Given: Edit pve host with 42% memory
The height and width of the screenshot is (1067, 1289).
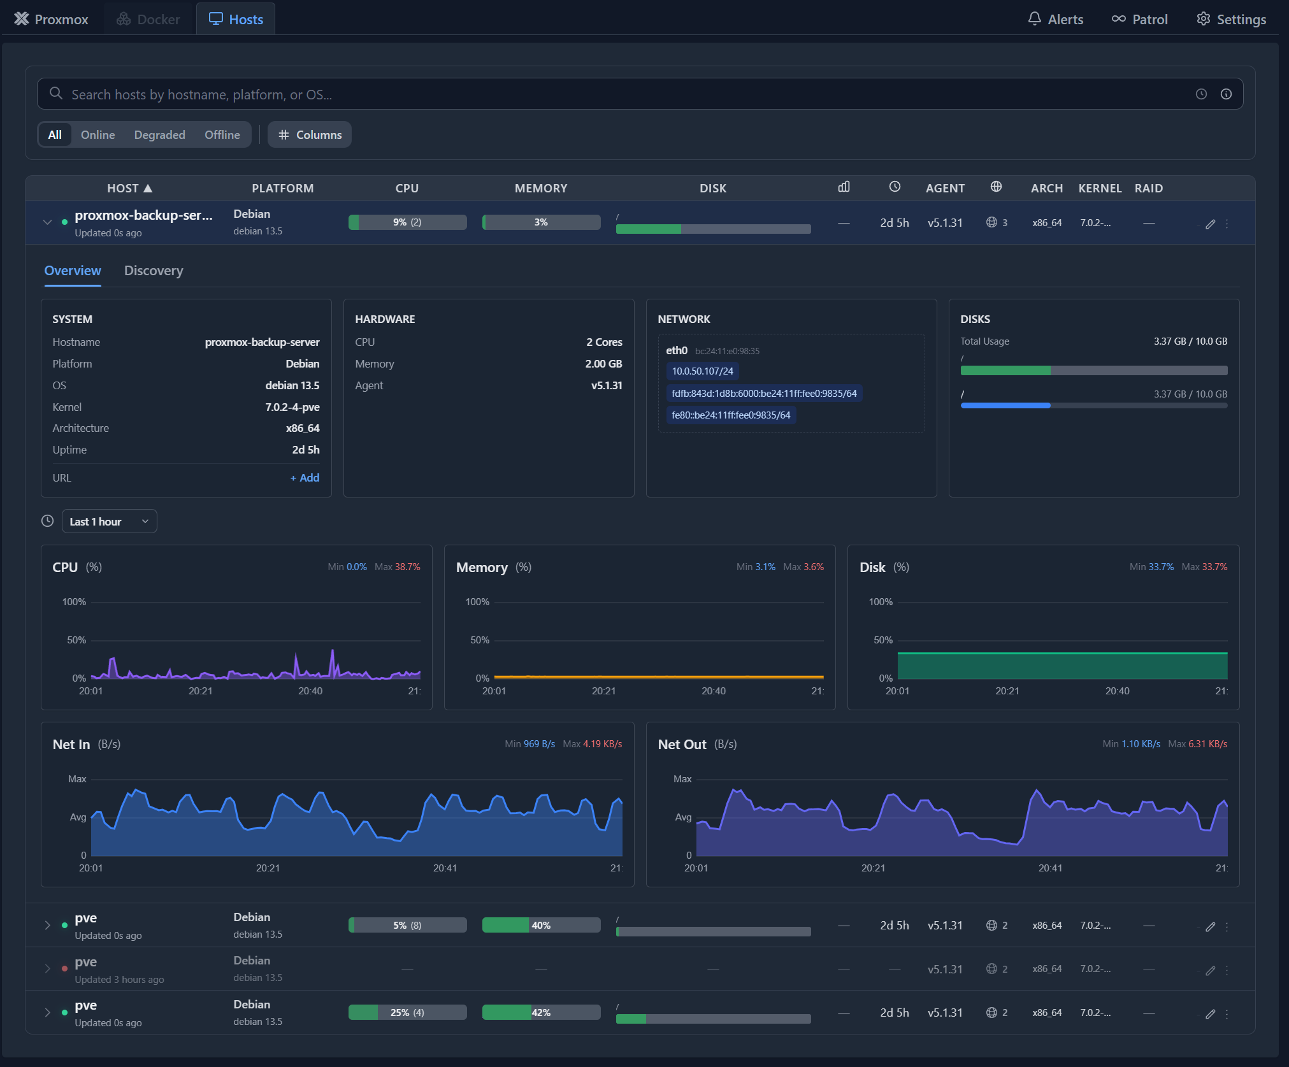Looking at the screenshot, I should click(1210, 1014).
